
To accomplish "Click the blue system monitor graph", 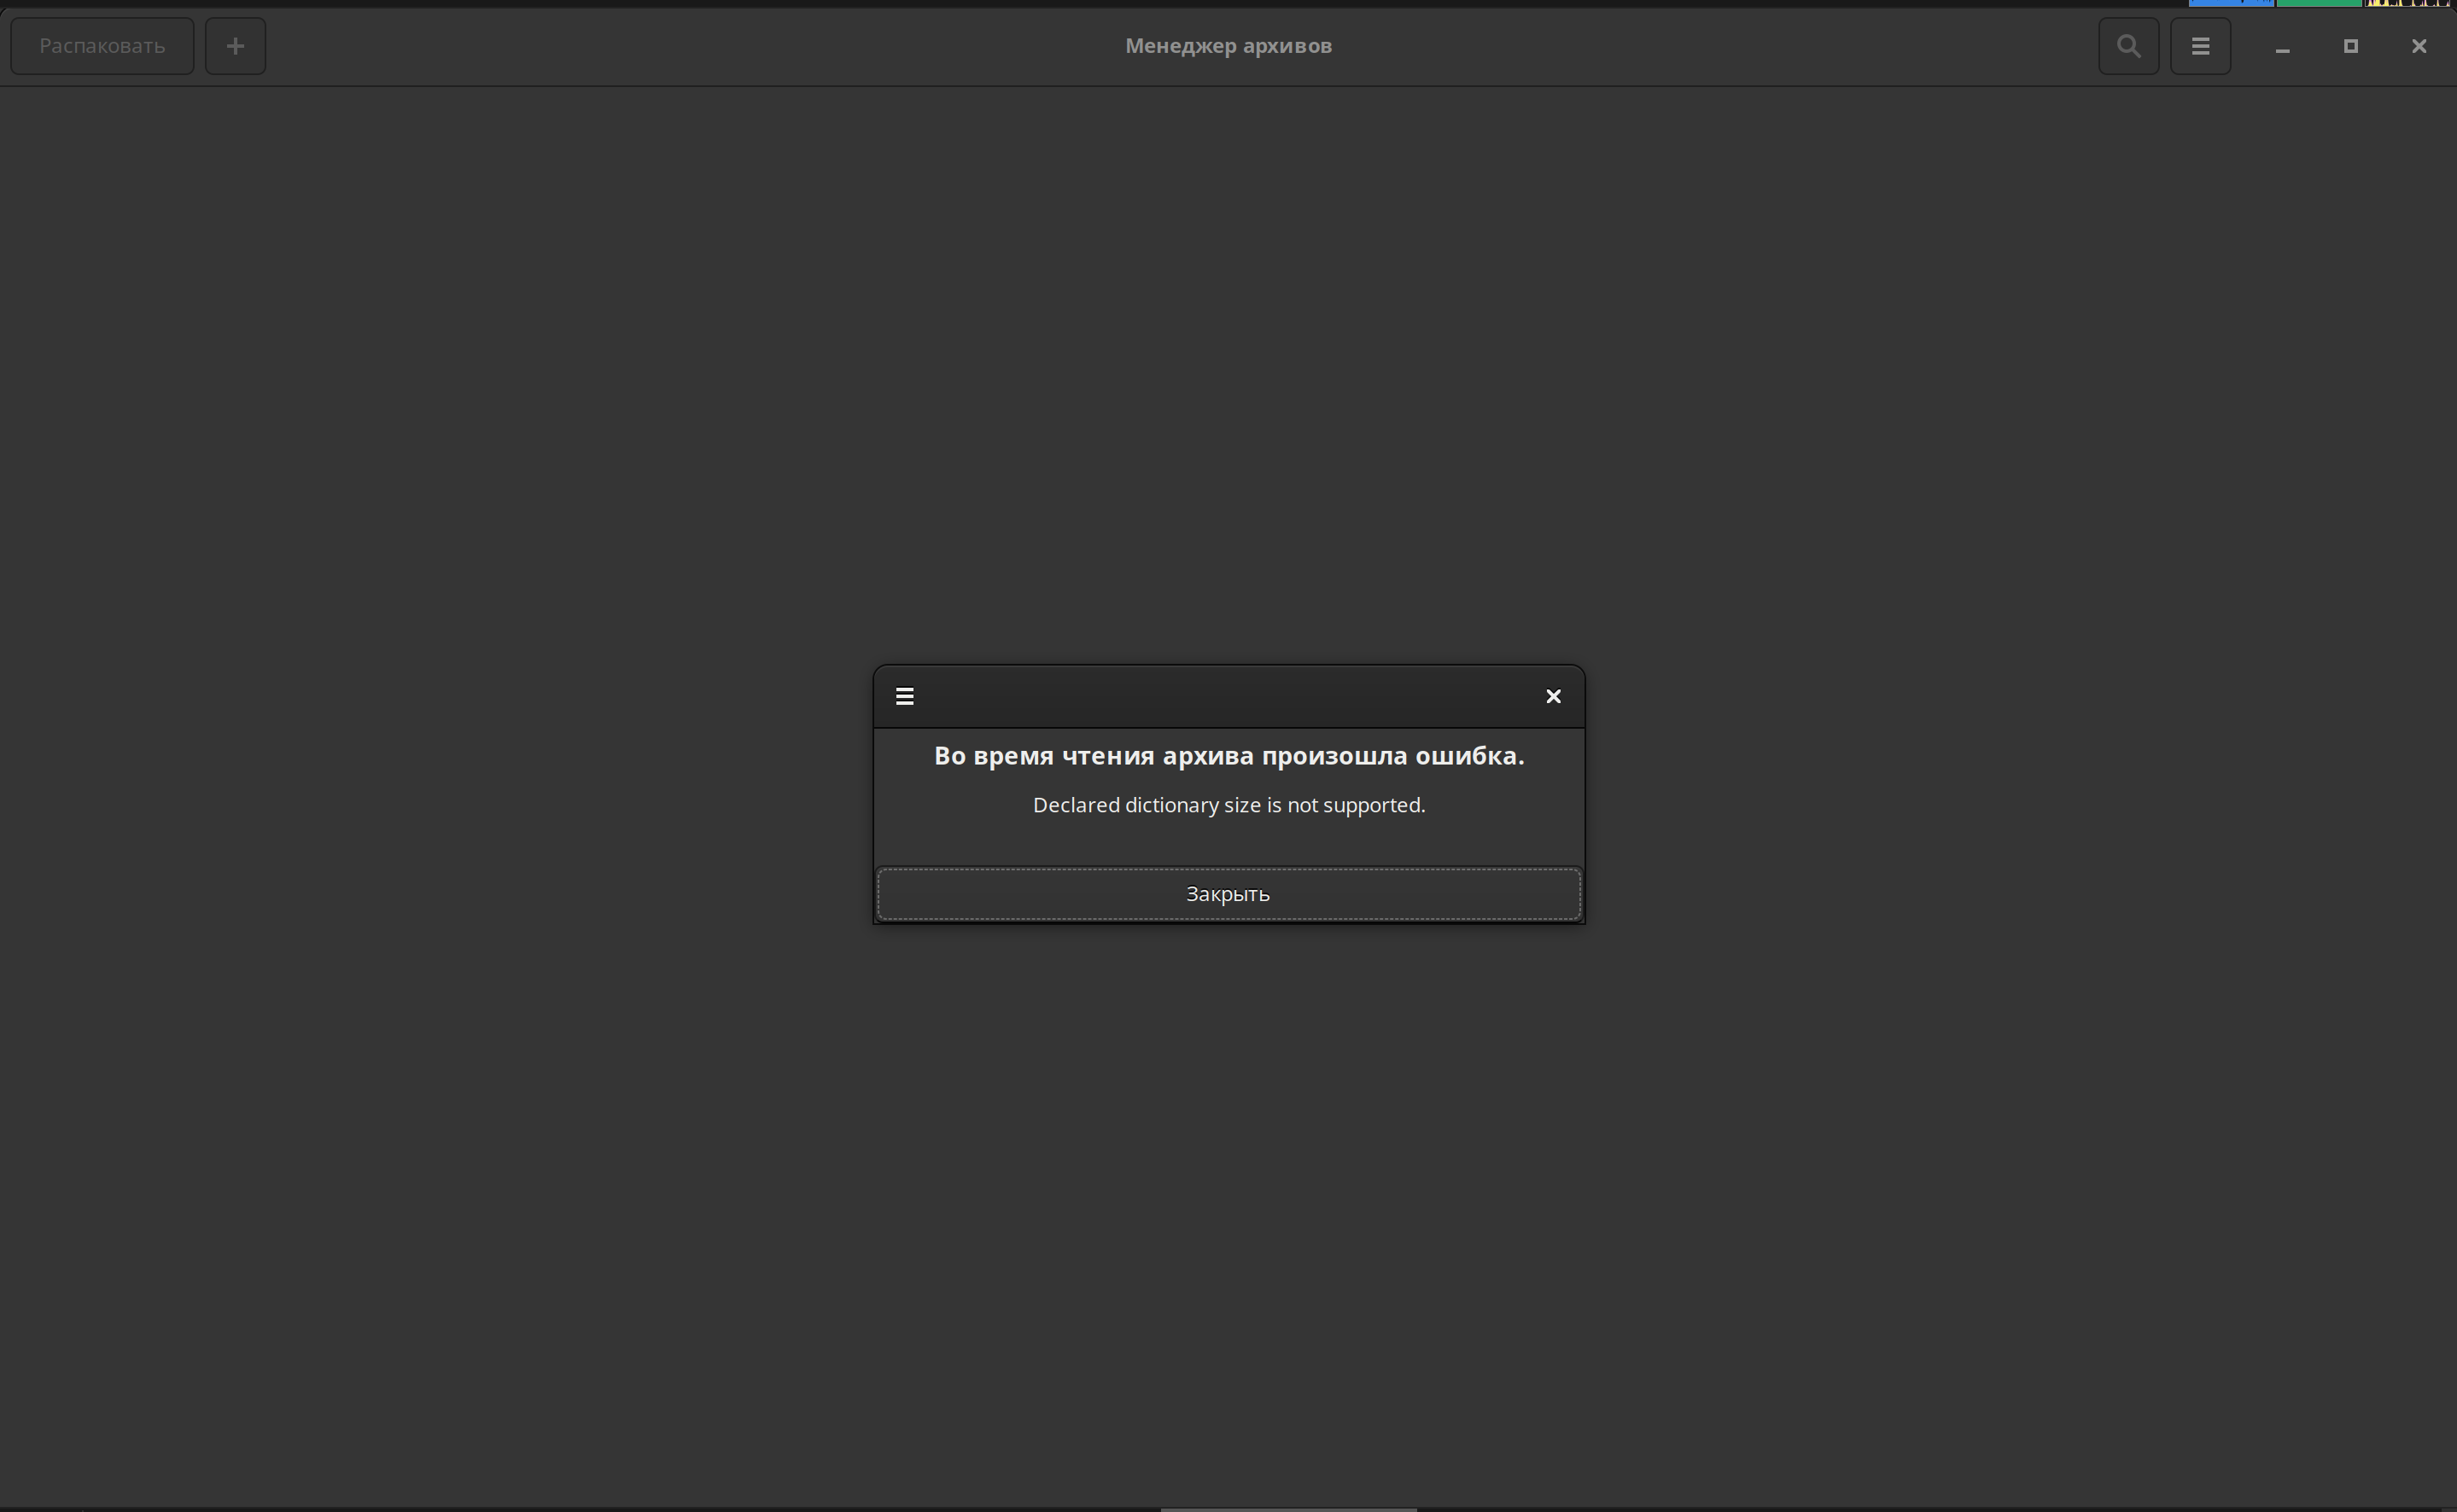I will 2230,3.
